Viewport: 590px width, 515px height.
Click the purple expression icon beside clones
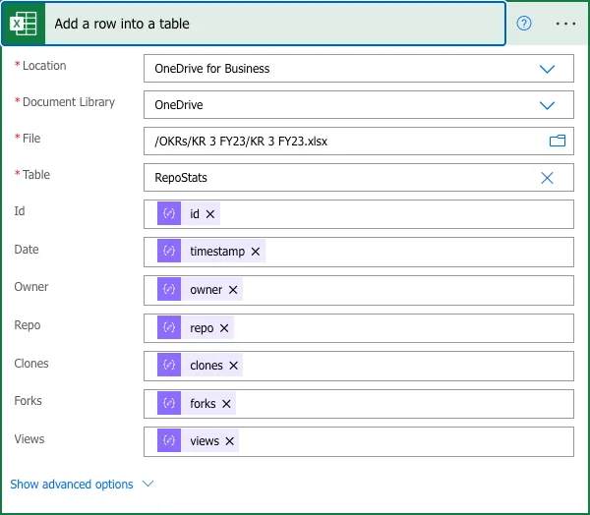pyautogui.click(x=169, y=365)
